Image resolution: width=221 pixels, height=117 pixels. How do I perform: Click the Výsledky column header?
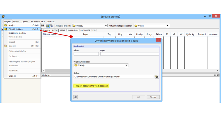click(x=190, y=34)
